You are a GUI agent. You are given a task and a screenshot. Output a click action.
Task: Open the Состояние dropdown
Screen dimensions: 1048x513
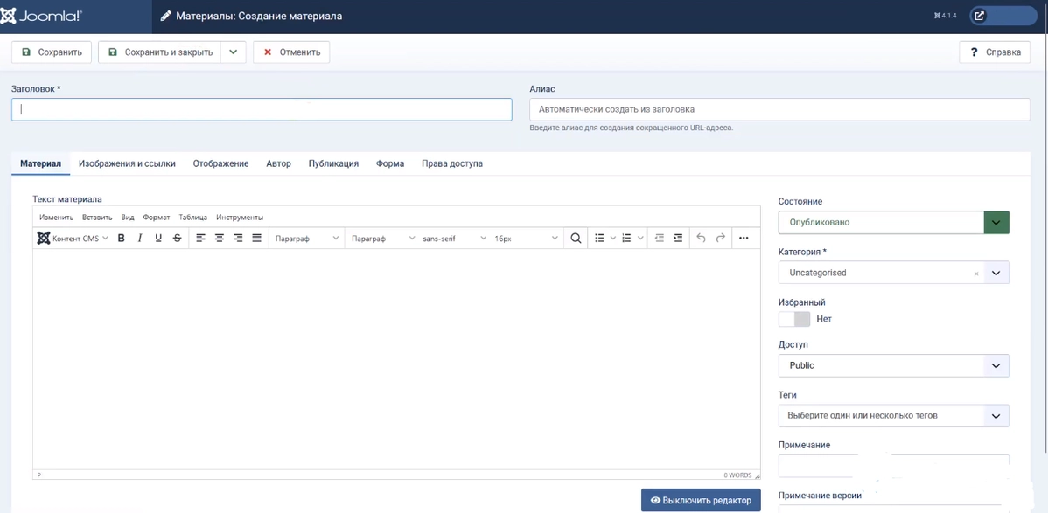(x=893, y=222)
